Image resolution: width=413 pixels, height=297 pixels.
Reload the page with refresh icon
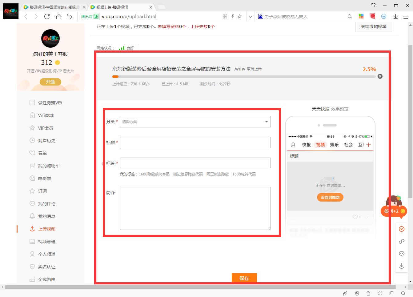click(x=47, y=17)
